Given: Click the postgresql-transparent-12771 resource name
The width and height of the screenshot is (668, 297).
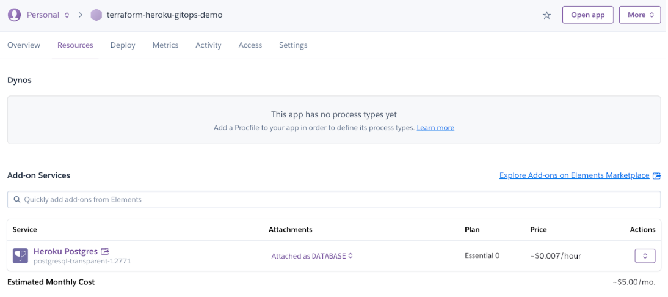Looking at the screenshot, I should click(82, 261).
